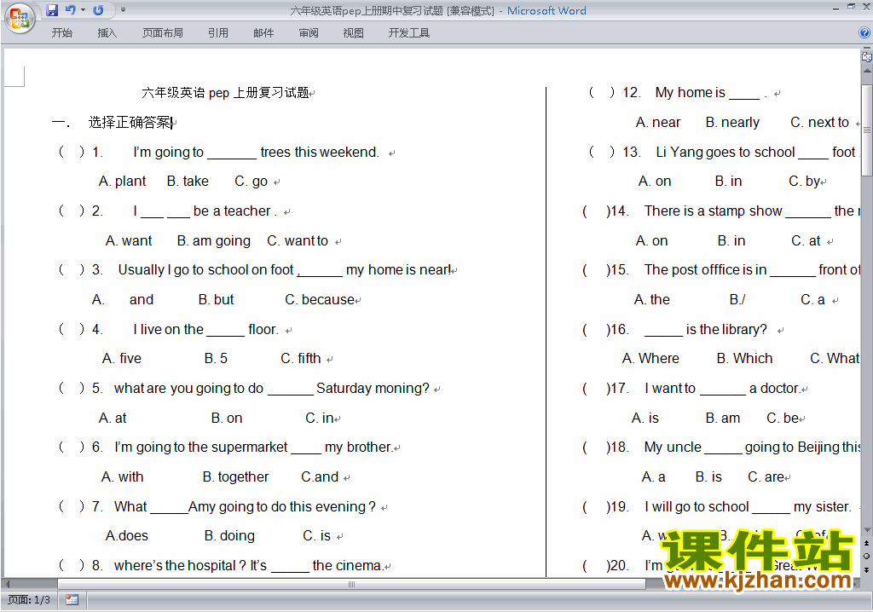Click option 'B. nearly' under question 12

pyautogui.click(x=732, y=123)
